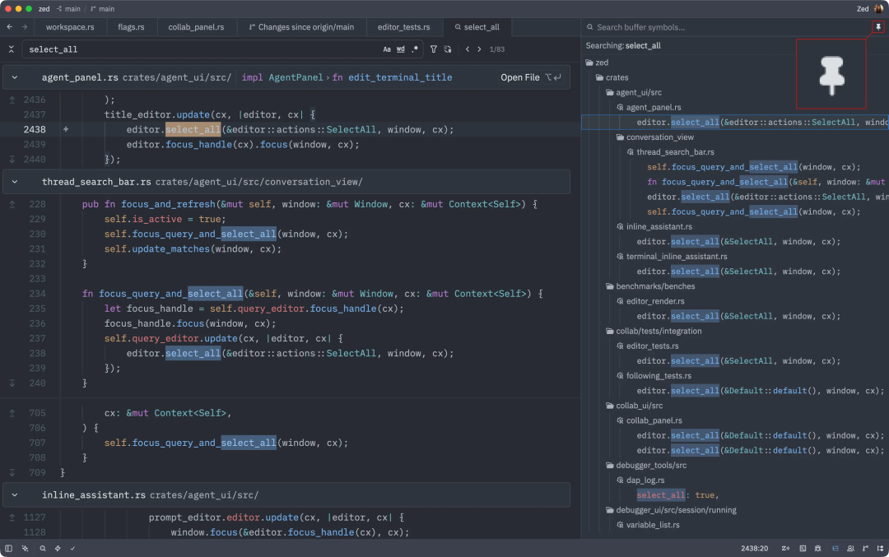Click the code action bolt on line 2438

click(x=66, y=129)
